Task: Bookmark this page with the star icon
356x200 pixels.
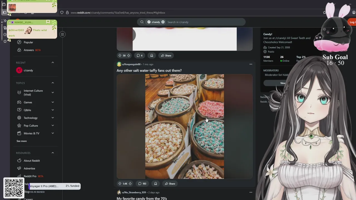Action: click(324, 12)
